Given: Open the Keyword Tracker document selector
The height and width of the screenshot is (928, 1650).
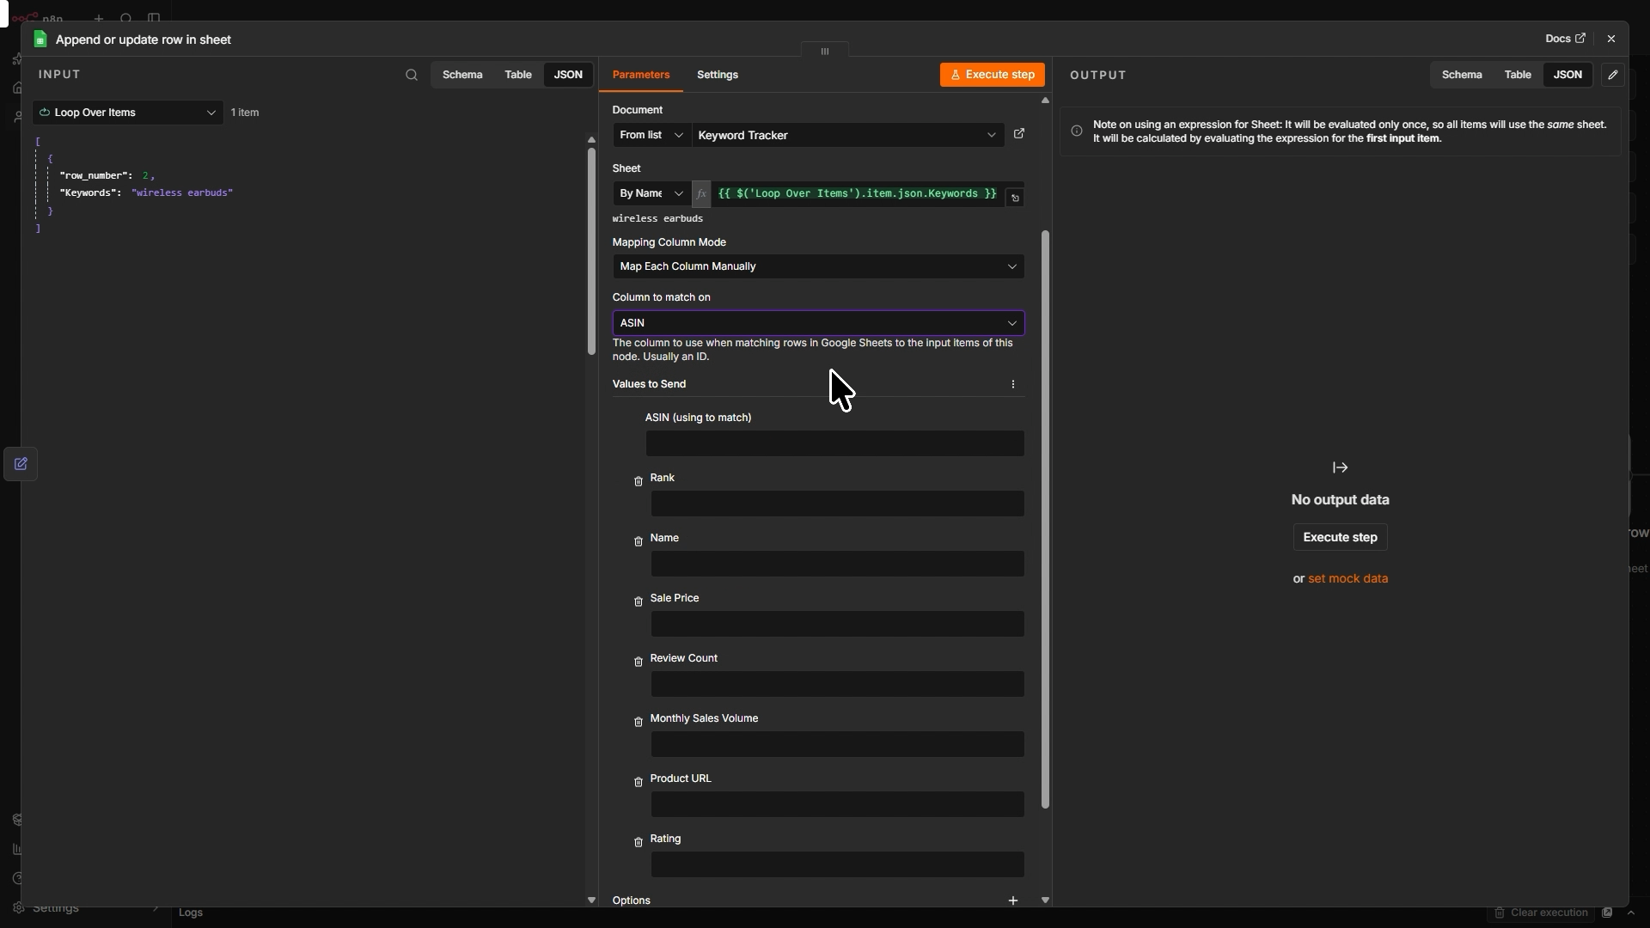Looking at the screenshot, I should coord(848,135).
